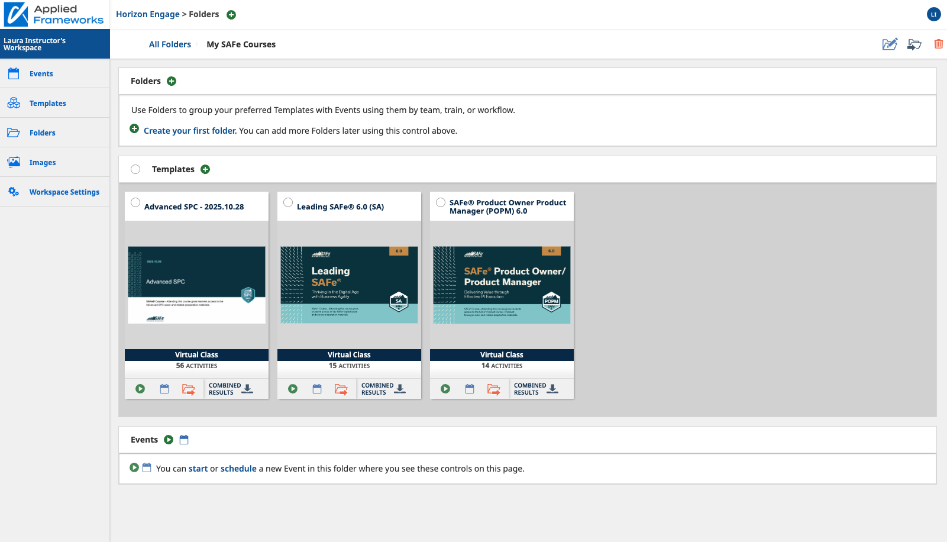
Task: Click play icon next to Events heading
Action: (x=169, y=440)
